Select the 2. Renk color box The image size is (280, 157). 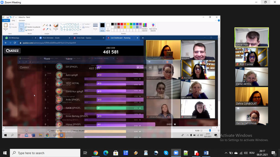(108, 27)
